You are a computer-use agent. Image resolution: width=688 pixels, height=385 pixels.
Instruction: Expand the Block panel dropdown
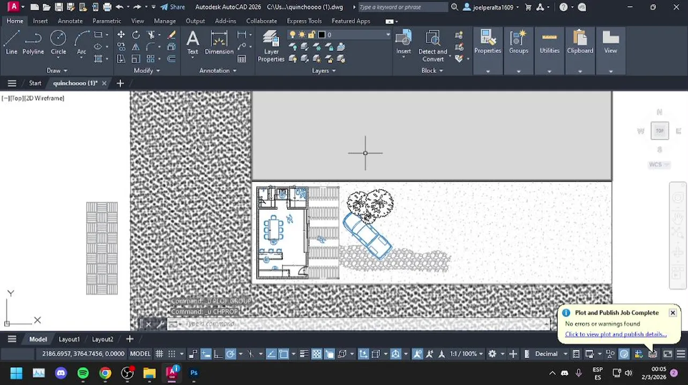(432, 71)
